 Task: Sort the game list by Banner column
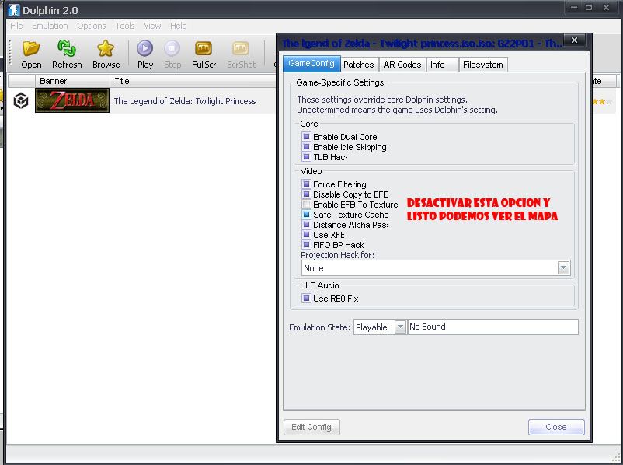point(72,81)
